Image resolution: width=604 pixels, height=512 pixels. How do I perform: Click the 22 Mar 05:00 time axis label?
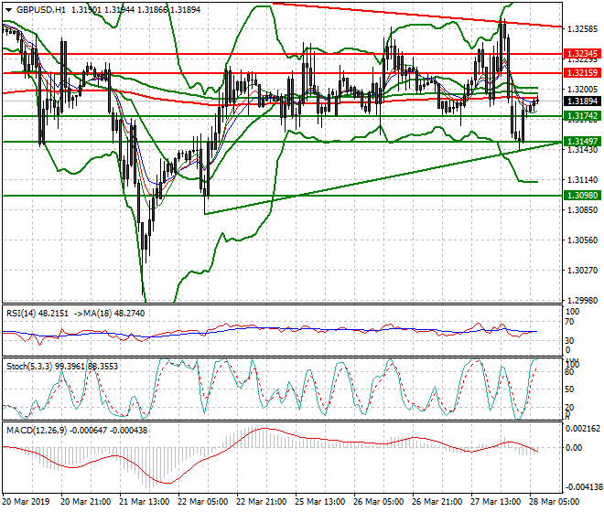(203, 502)
